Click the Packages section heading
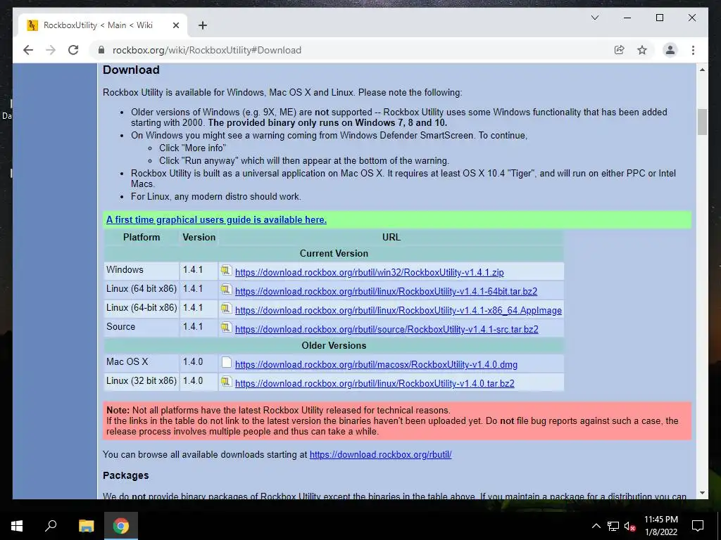 (x=125, y=475)
